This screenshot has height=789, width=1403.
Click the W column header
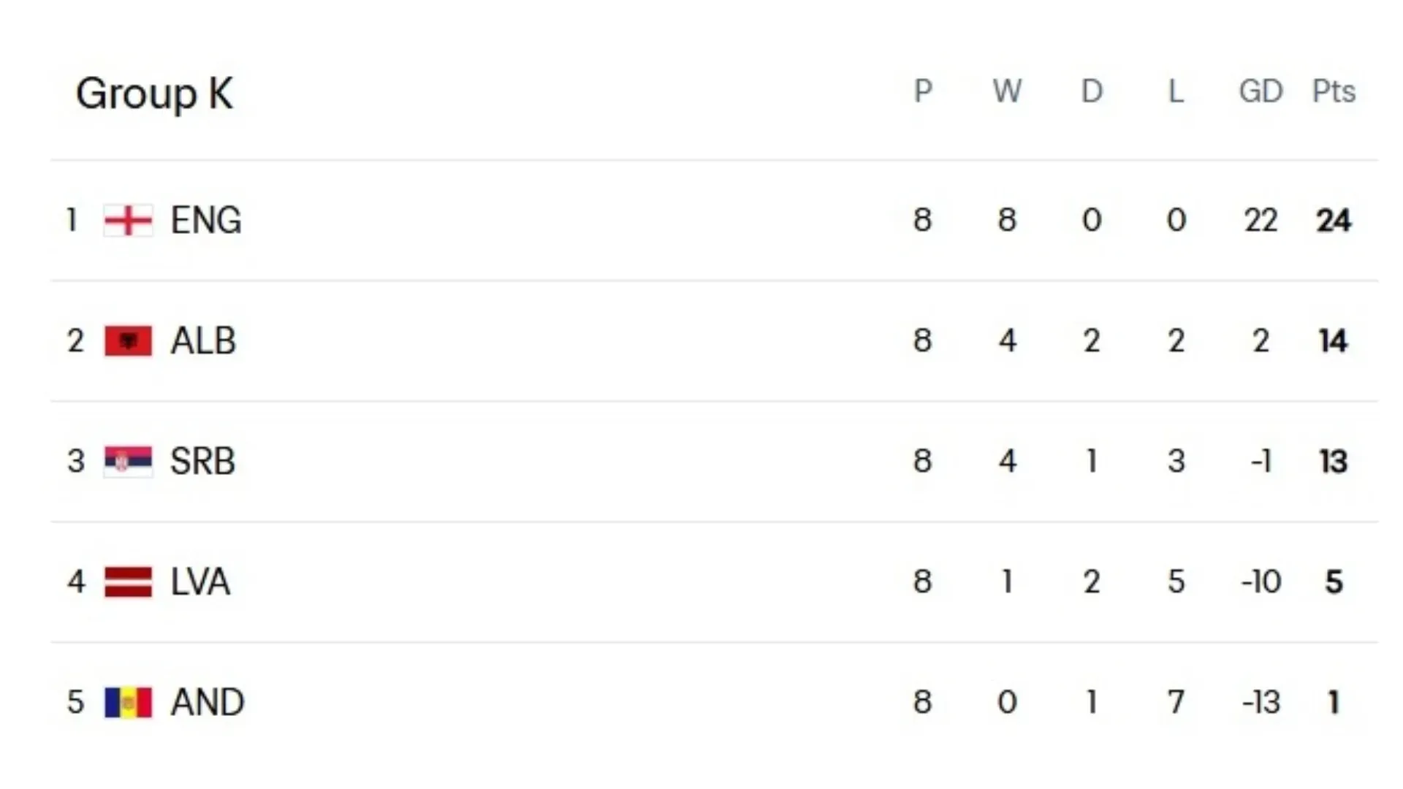[x=1007, y=91]
